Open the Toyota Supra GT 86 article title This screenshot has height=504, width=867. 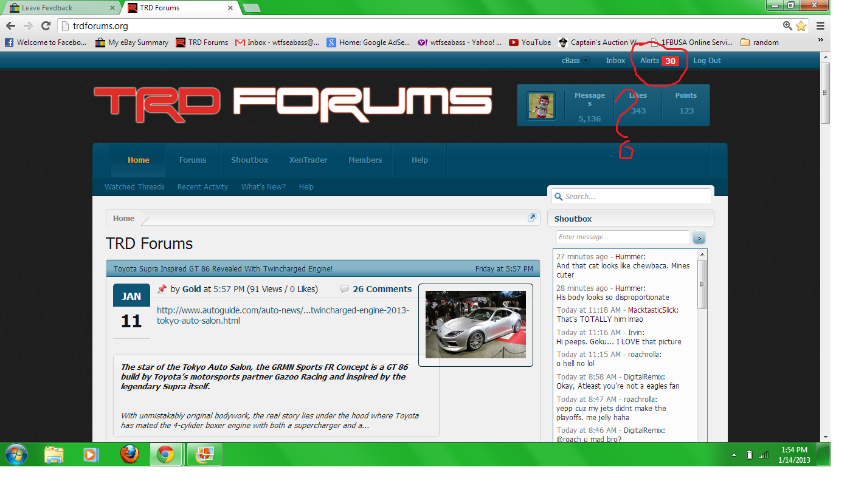223,268
